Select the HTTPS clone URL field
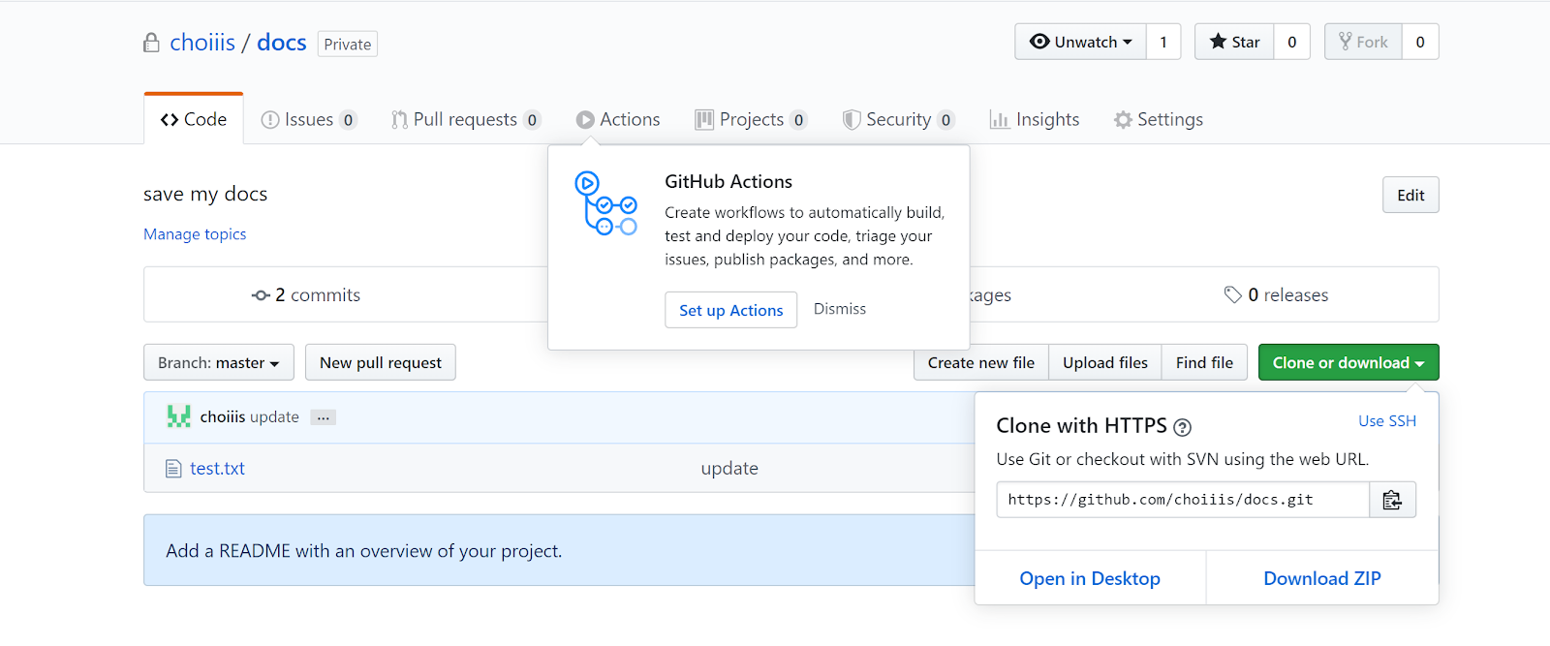Viewport: 1550px width, 646px height. 1183,500
